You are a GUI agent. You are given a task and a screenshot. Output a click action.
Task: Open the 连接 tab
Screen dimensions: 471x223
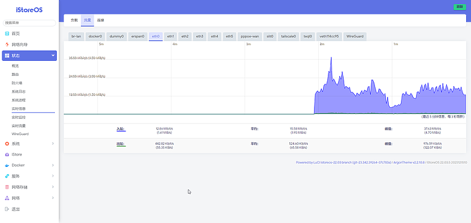(101, 20)
